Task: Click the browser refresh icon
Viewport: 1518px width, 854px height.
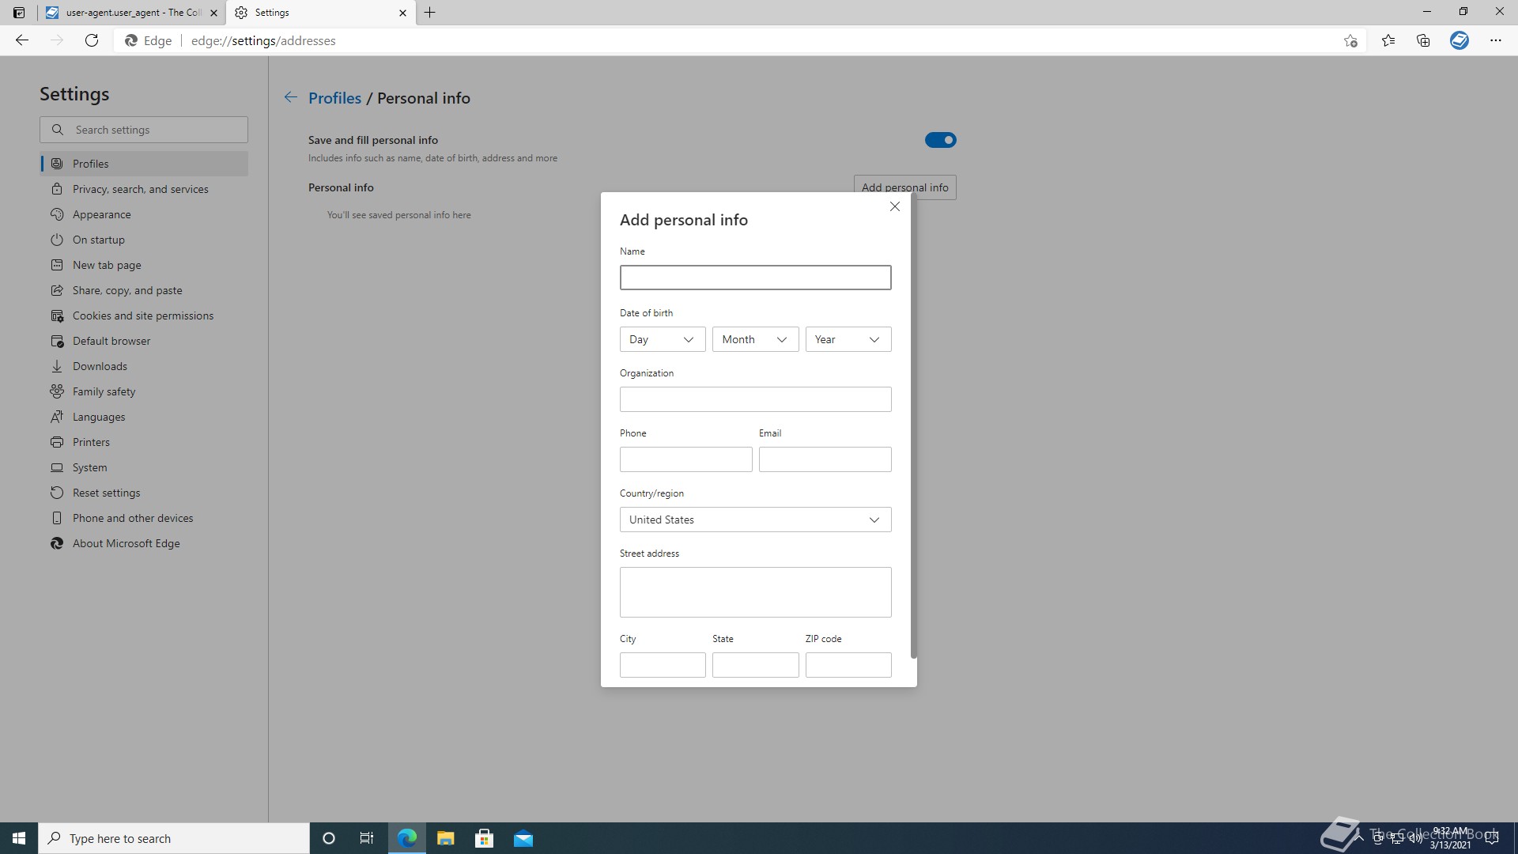Action: (92, 40)
